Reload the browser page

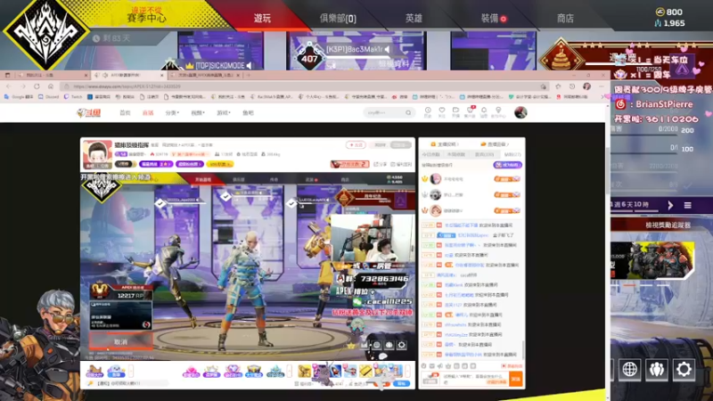pos(37,86)
